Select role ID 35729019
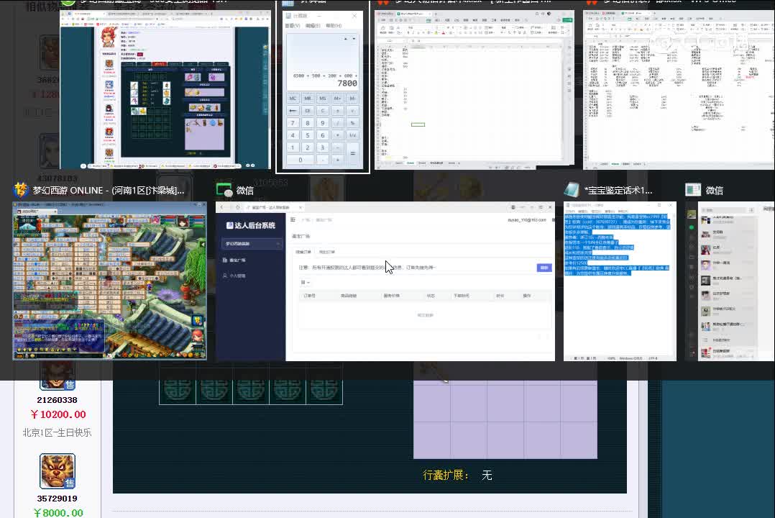 click(x=58, y=498)
